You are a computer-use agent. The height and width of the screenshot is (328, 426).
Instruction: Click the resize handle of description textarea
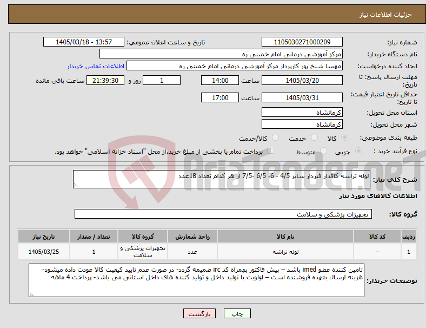(76, 186)
